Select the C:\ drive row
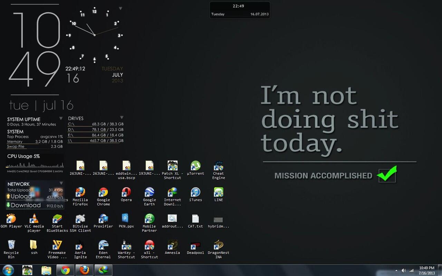Image resolution: width=442 pixels, height=276 pixels. click(96, 124)
